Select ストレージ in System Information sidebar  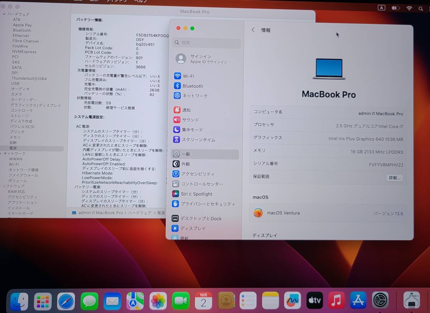(20, 116)
